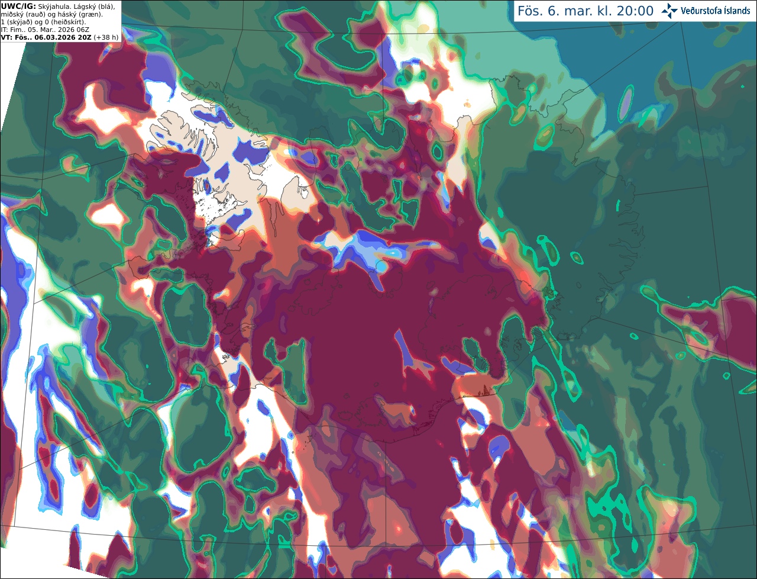Click the 'UWC/IG:' legend heading
Screen dimensions: 757x579
click(18, 6)
